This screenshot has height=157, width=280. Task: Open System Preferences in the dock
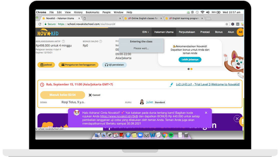146,135
